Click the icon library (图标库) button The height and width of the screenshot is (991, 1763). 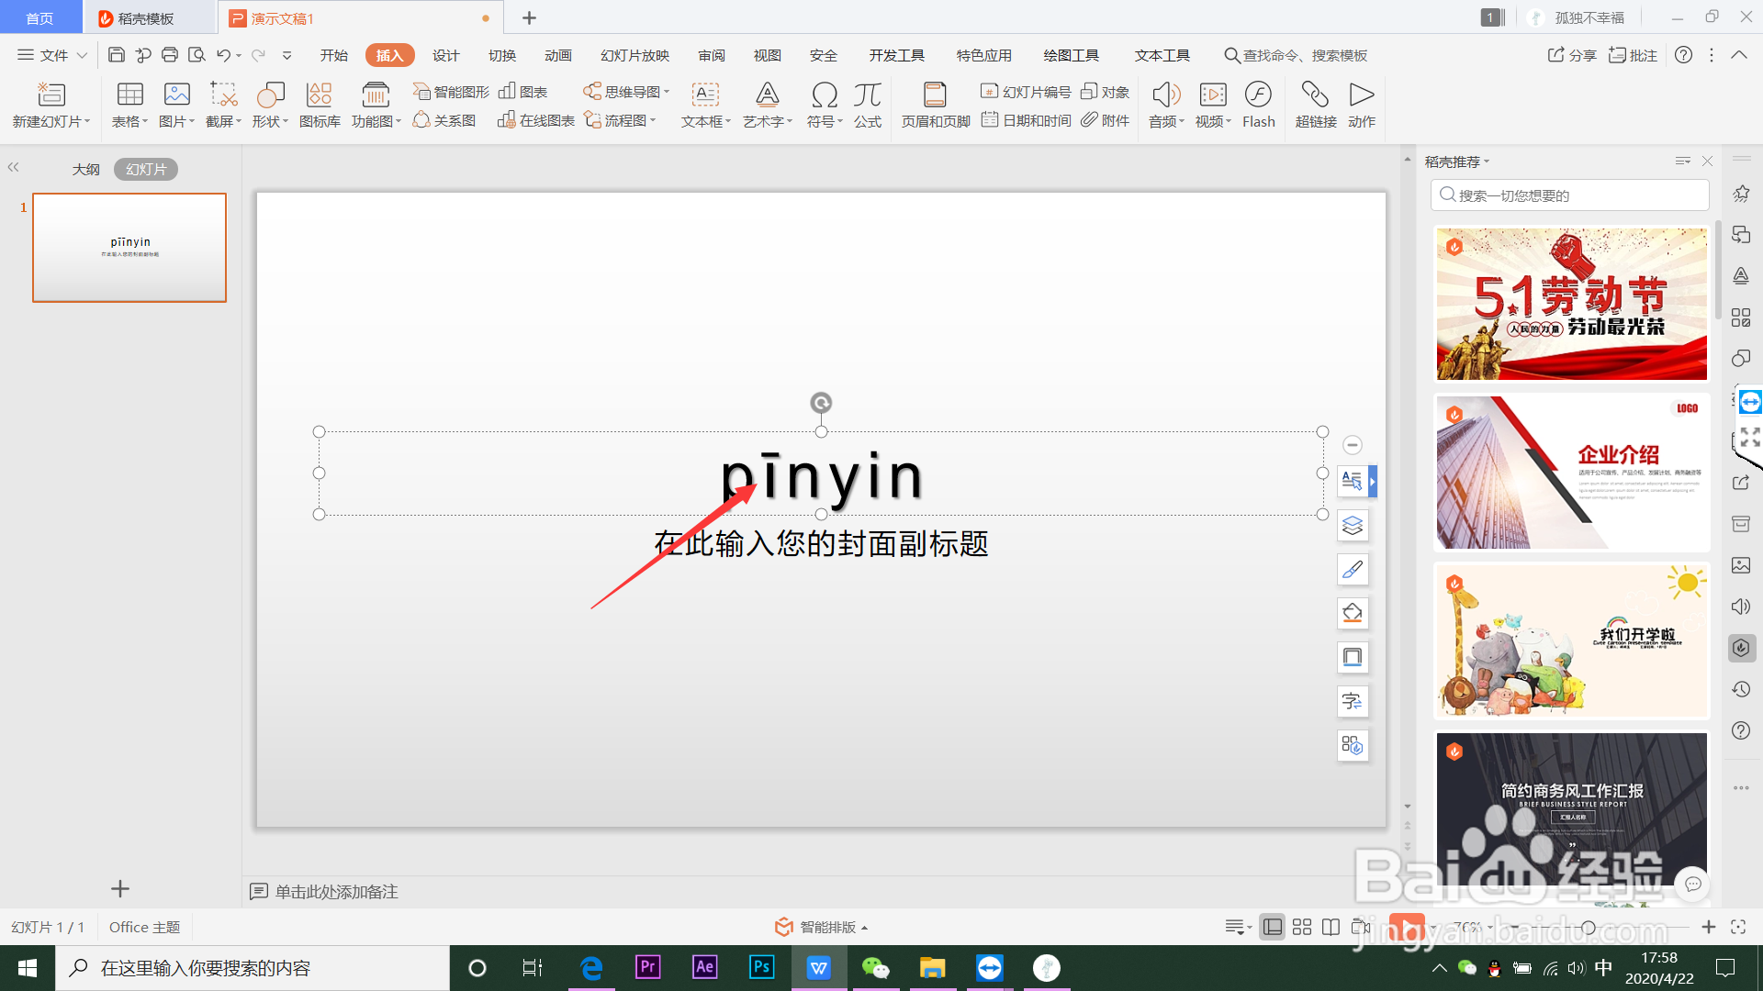click(x=319, y=105)
